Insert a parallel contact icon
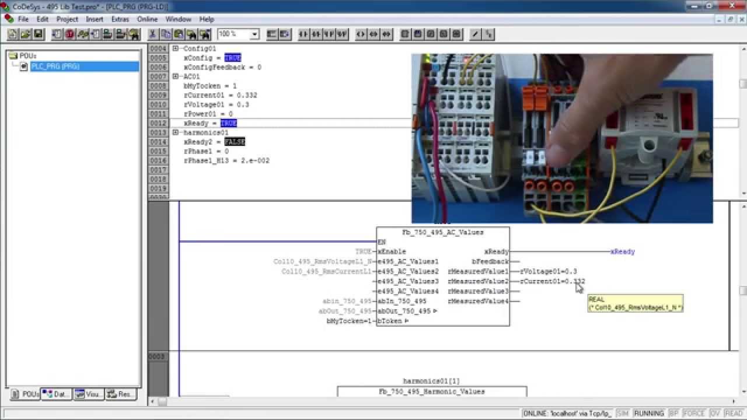 (329, 34)
